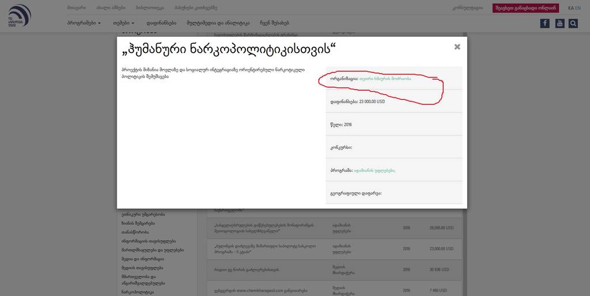
Task: Select the კონკურსი row in popup
Action: 394,147
